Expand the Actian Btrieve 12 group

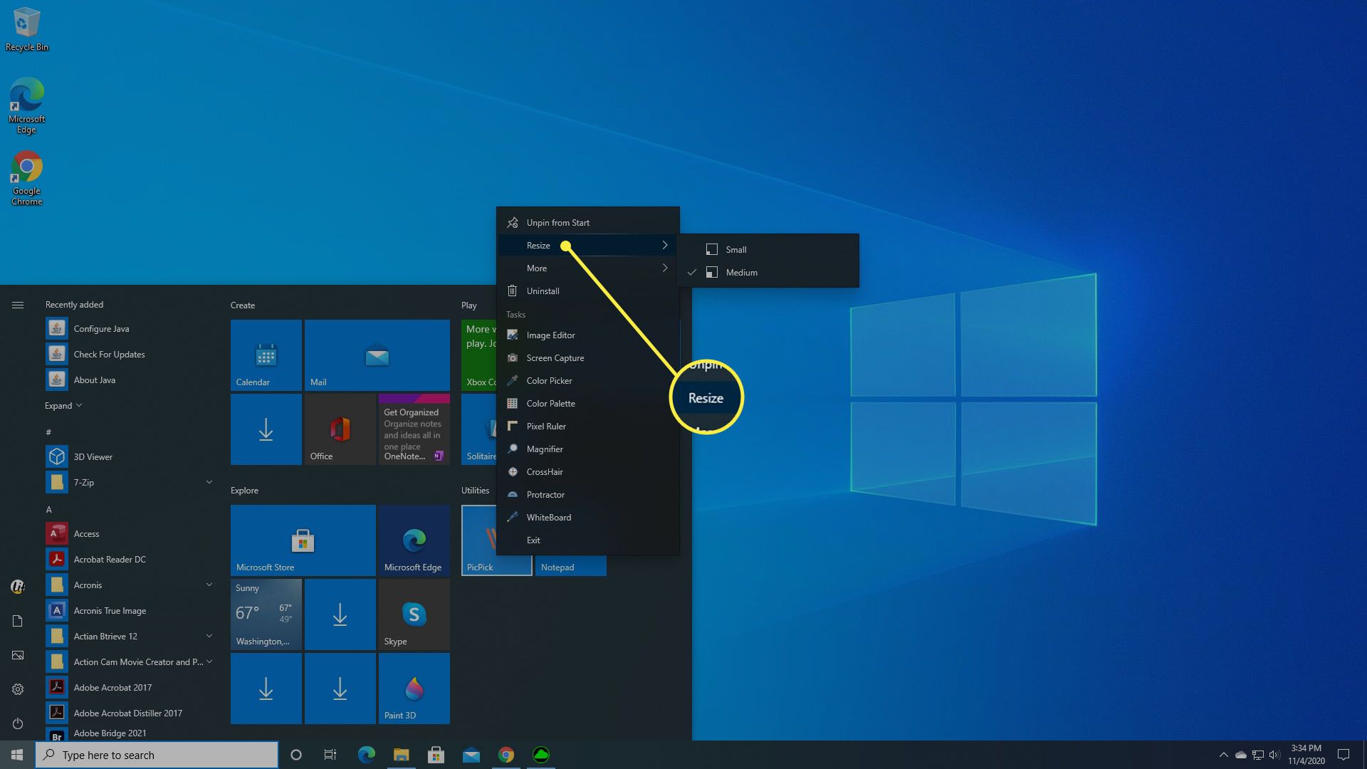coord(207,634)
